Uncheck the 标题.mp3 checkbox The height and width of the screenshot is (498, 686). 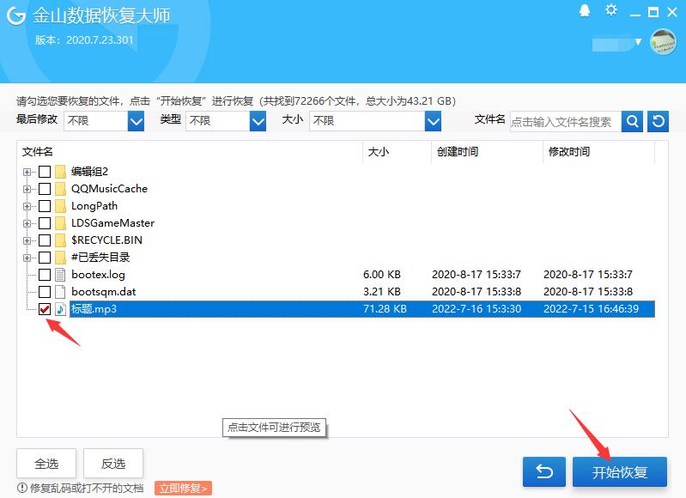coord(45,309)
